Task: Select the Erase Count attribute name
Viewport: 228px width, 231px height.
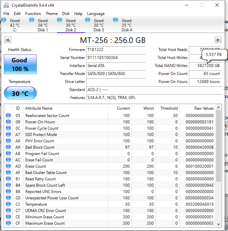Action: pyautogui.click(x=36, y=166)
